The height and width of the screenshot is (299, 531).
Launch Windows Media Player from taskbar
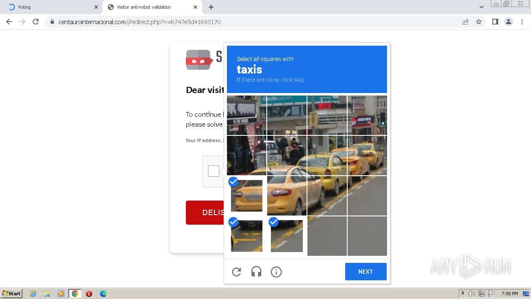tap(61, 294)
